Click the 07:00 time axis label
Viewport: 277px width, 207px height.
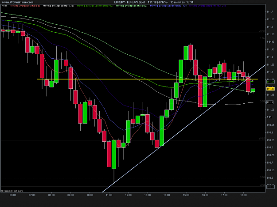pos(32,195)
